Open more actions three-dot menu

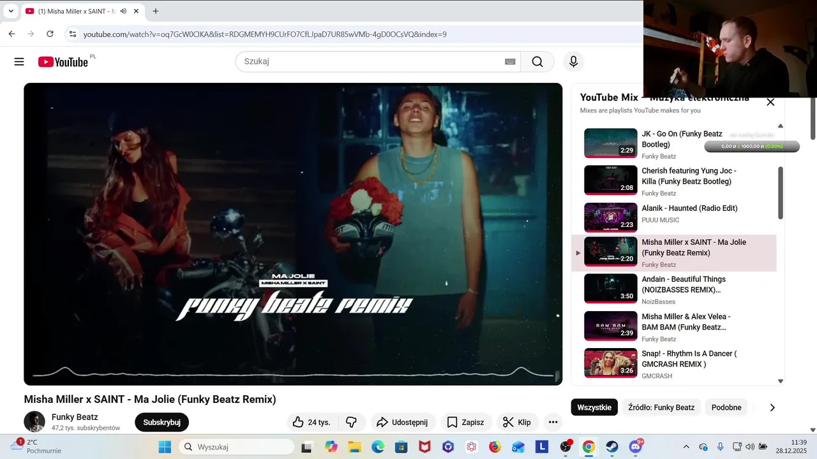click(x=553, y=422)
